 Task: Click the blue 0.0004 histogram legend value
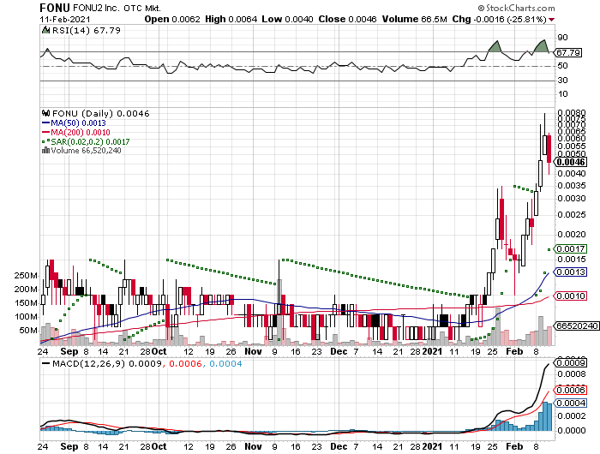point(225,364)
